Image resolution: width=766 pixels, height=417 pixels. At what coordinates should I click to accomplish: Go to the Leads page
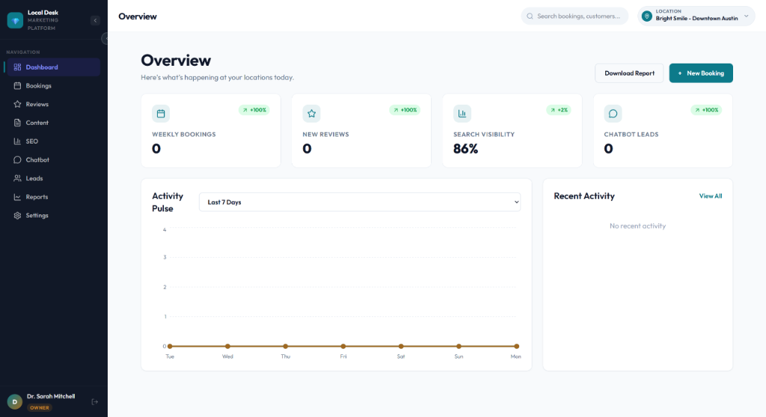[53, 179]
